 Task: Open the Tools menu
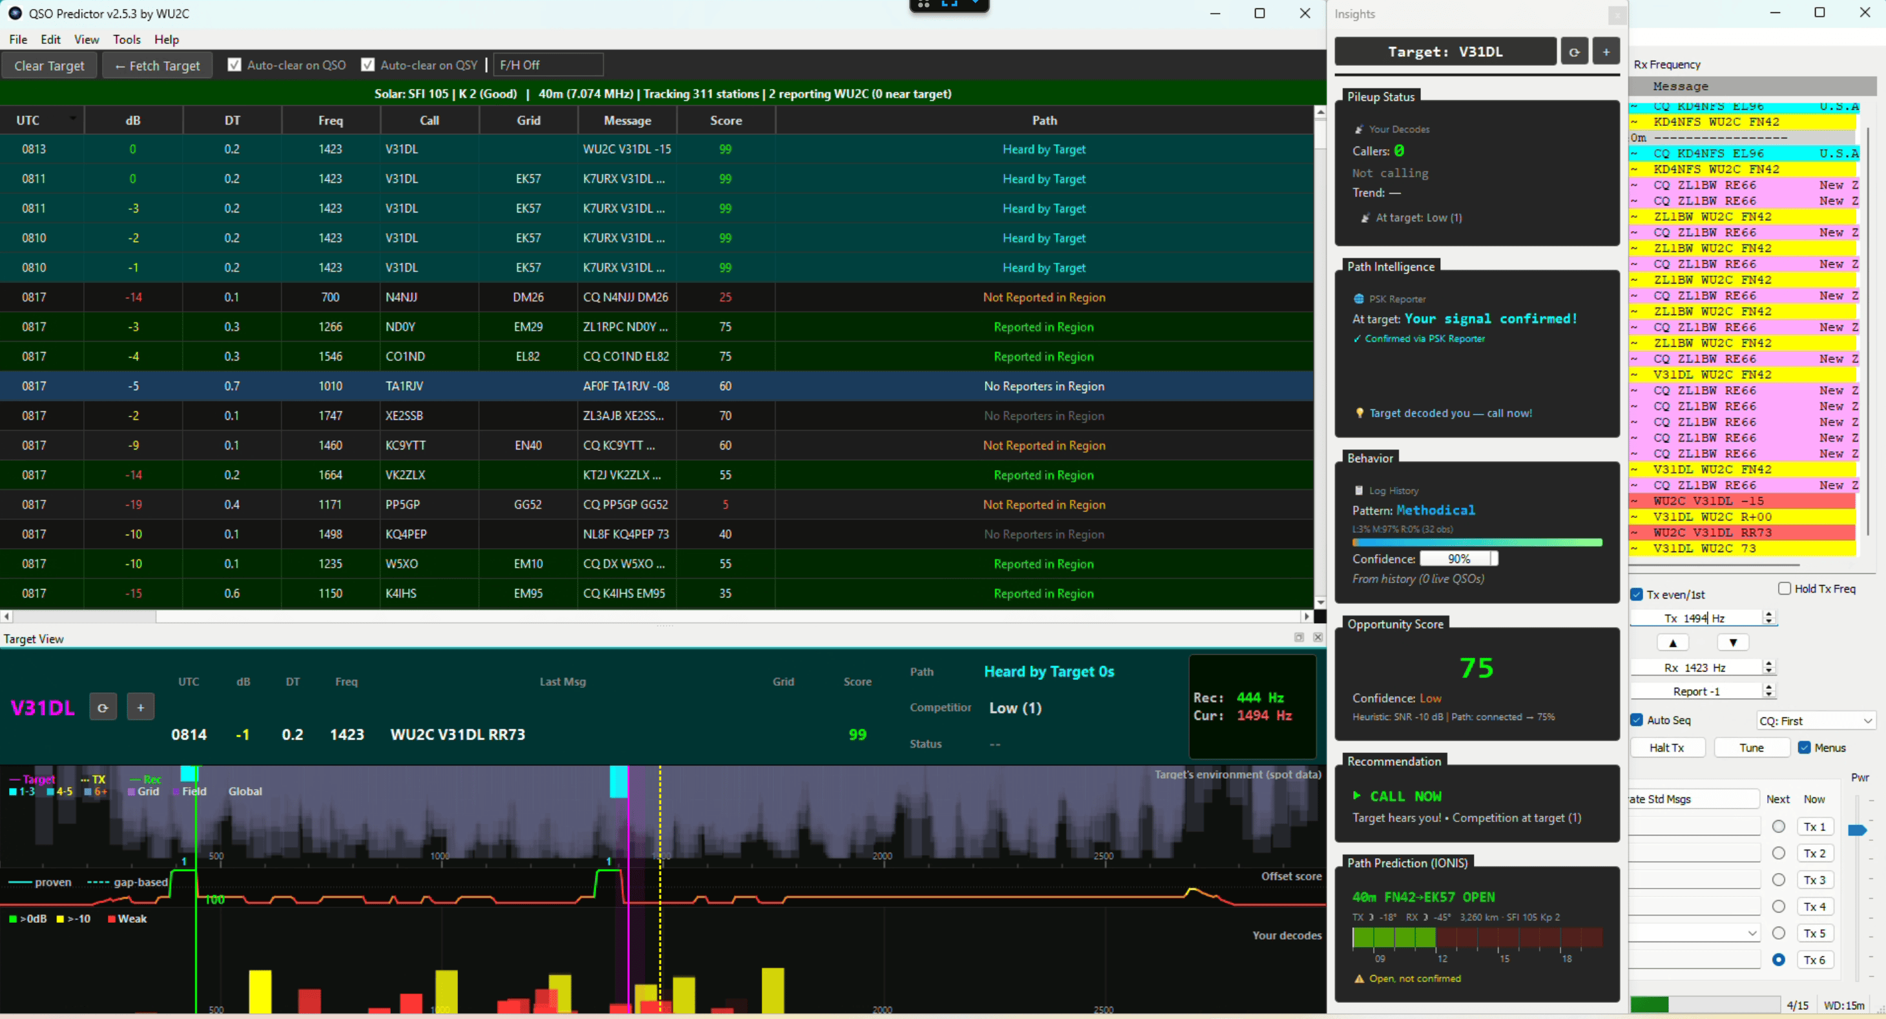127,39
